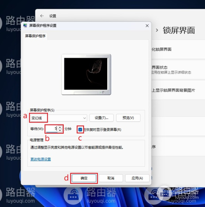Click breadcrumb chevron before 锁屏界面
This screenshot has height=207, width=205.
pyautogui.click(x=157, y=30)
